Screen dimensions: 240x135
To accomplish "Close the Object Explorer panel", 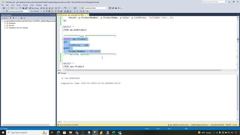I will tap(54, 15).
